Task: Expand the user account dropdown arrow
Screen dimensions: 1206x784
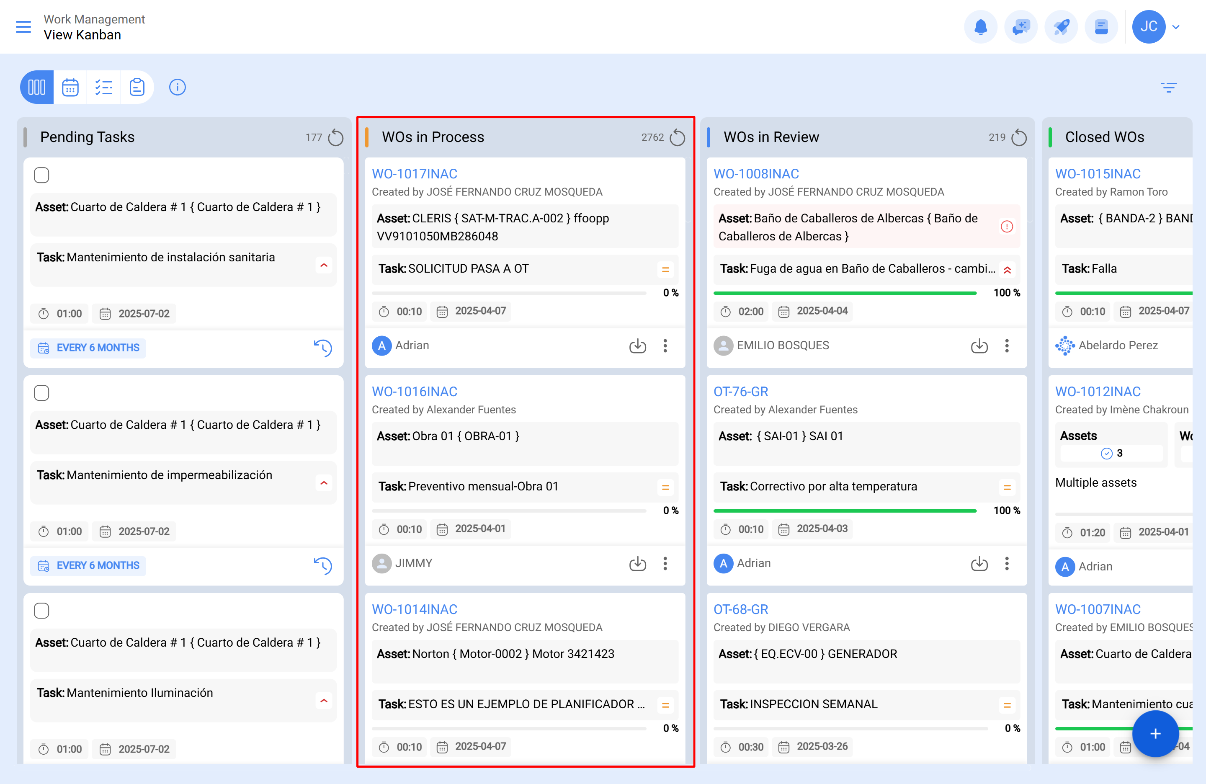Action: (x=1176, y=27)
